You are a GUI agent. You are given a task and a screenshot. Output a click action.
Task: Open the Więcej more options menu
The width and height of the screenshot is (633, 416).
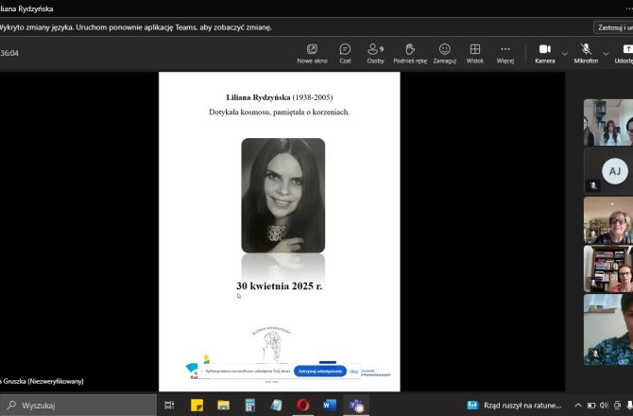(505, 53)
